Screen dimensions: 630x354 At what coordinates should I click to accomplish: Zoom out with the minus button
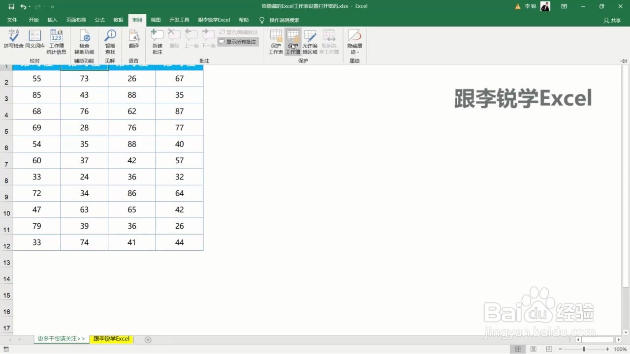[560, 349]
